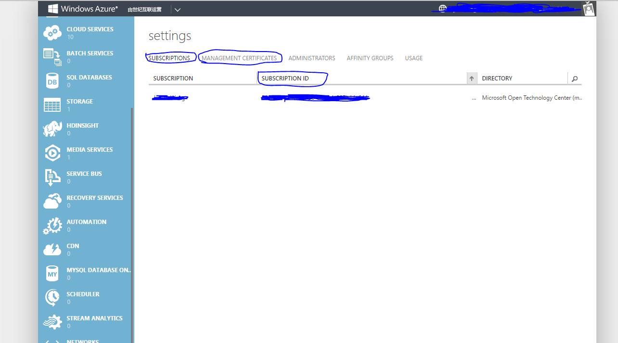Click the Directory column header
Image resolution: width=618 pixels, height=343 pixels.
497,79
